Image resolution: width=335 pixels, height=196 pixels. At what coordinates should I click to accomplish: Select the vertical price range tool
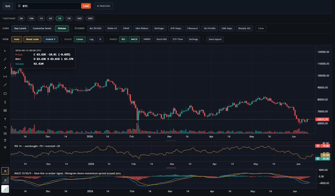point(5,102)
